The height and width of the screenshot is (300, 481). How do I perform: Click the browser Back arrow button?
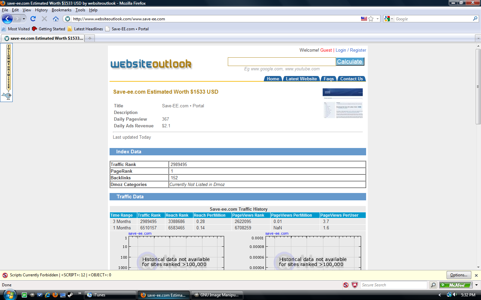point(7,19)
